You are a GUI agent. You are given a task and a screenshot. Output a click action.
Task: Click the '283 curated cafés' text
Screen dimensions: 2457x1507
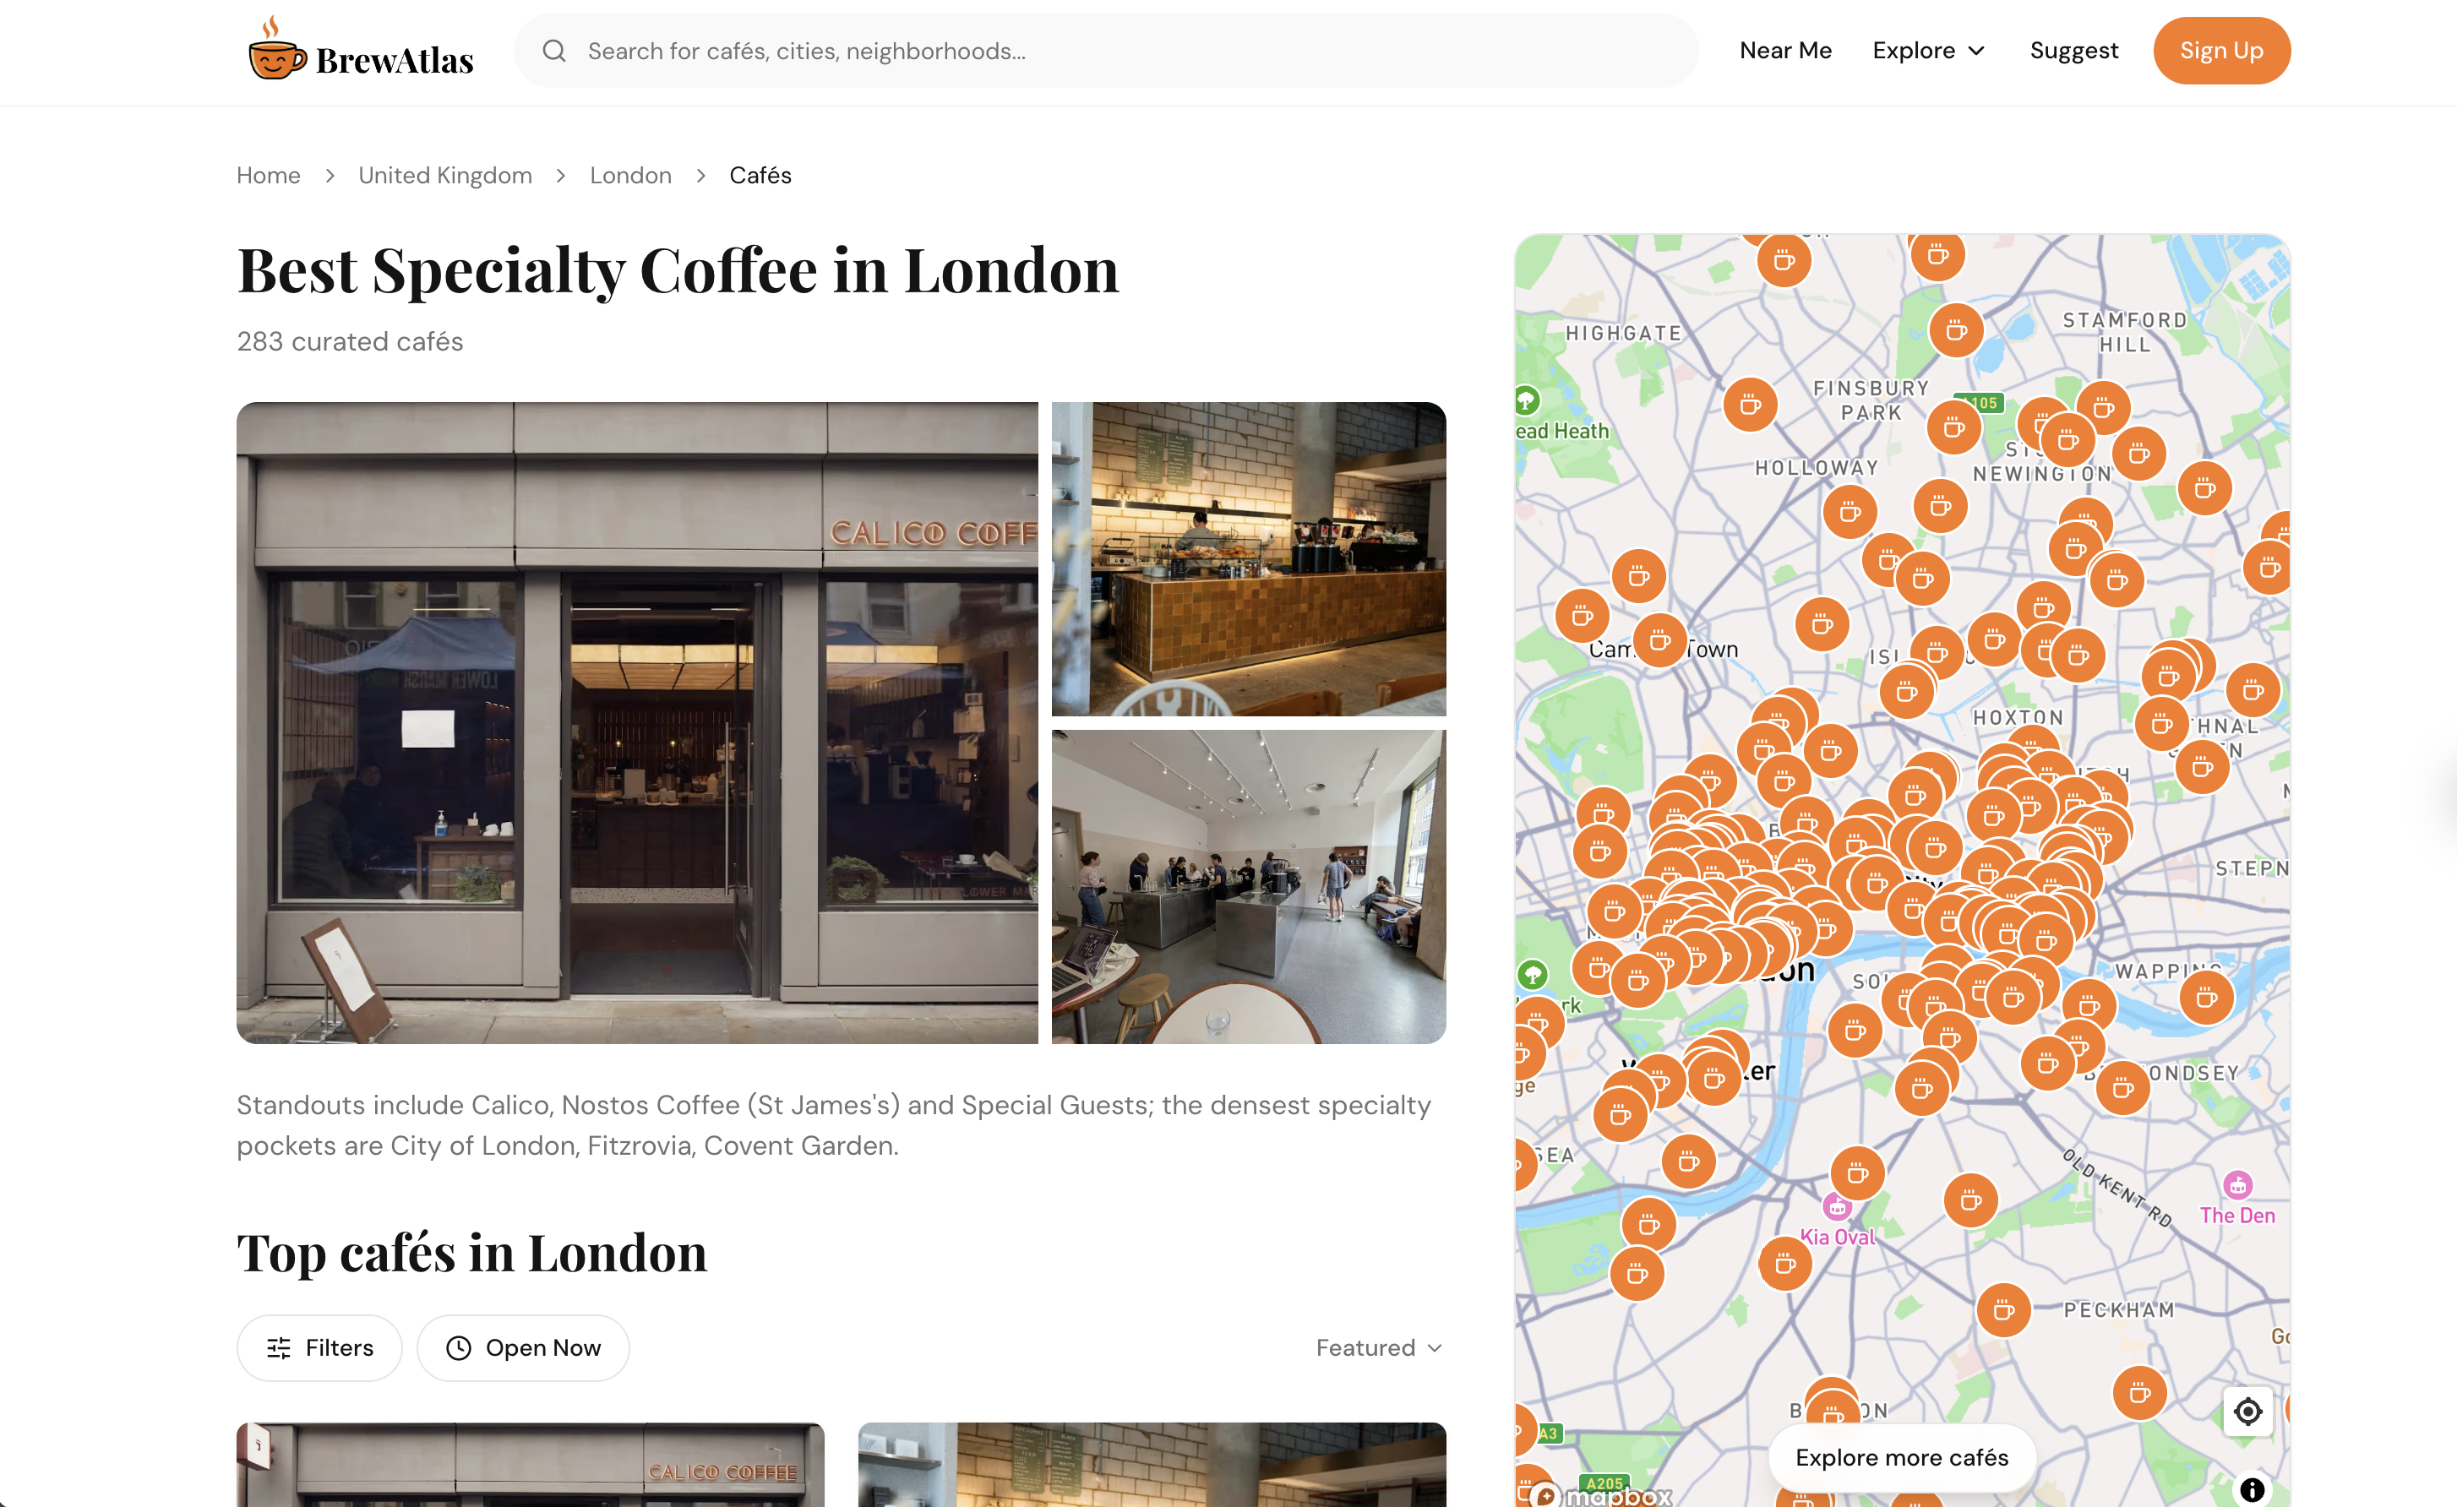pos(350,342)
